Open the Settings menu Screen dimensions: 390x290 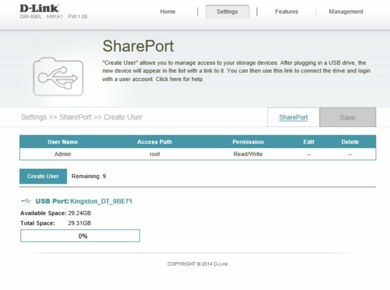227,12
